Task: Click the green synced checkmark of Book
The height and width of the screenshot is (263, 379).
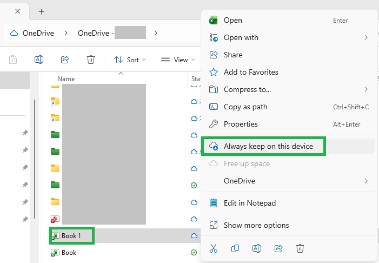Action: [194, 253]
